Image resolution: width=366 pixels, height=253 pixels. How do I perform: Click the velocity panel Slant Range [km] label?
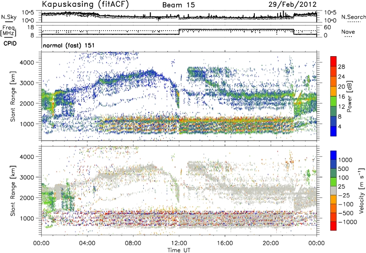tap(13, 191)
